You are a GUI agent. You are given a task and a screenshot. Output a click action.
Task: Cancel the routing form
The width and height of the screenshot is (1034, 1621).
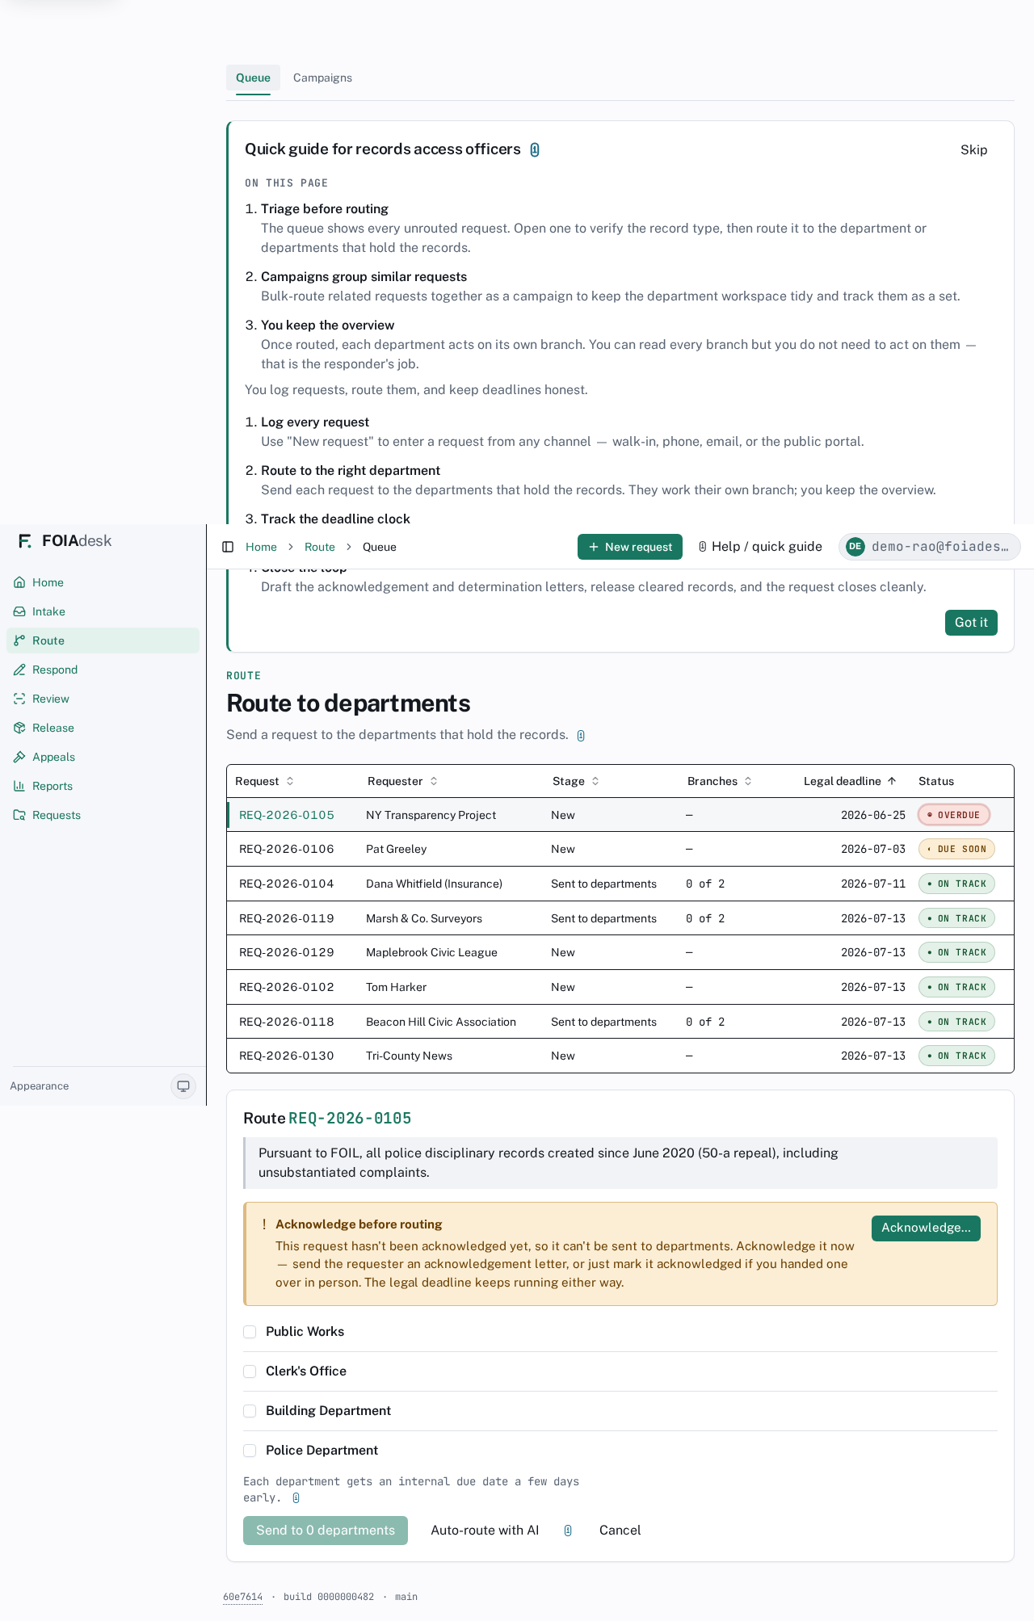620,1531
